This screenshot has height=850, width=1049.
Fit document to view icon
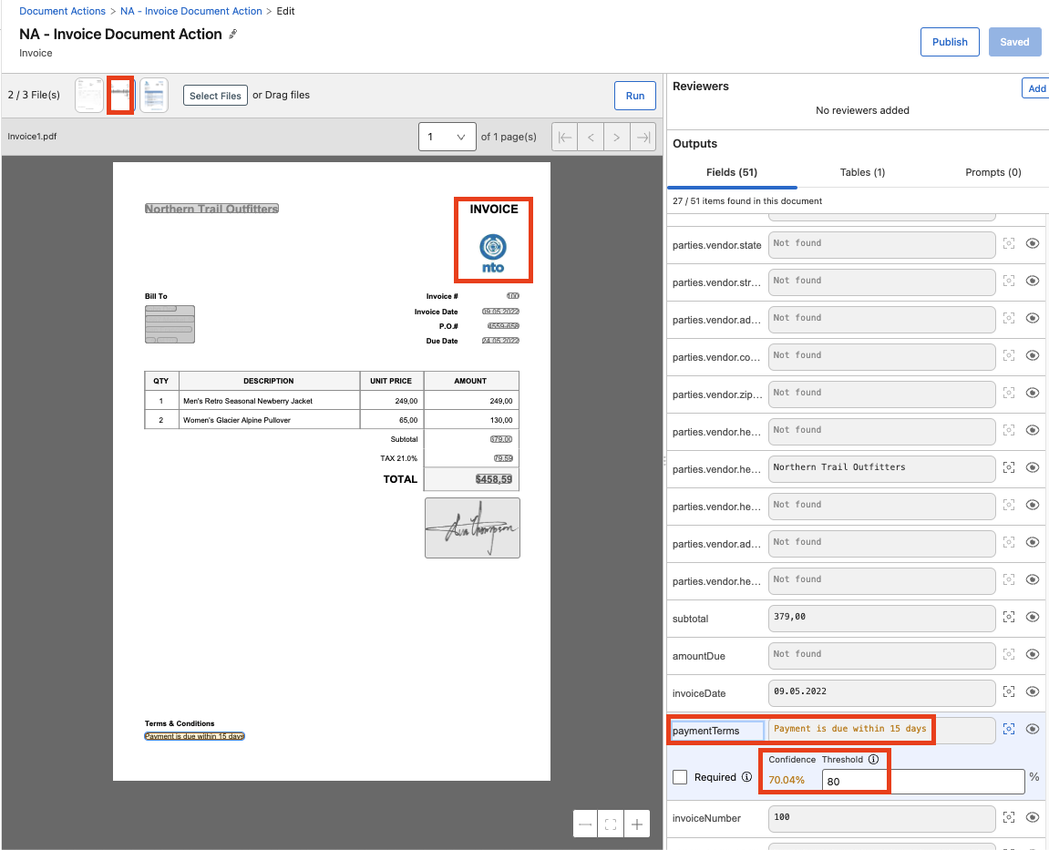[x=611, y=824]
